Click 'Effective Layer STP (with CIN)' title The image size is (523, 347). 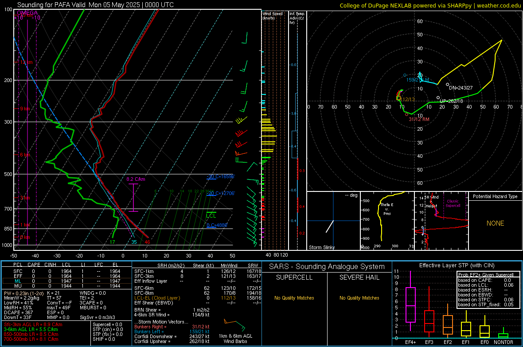click(457, 265)
